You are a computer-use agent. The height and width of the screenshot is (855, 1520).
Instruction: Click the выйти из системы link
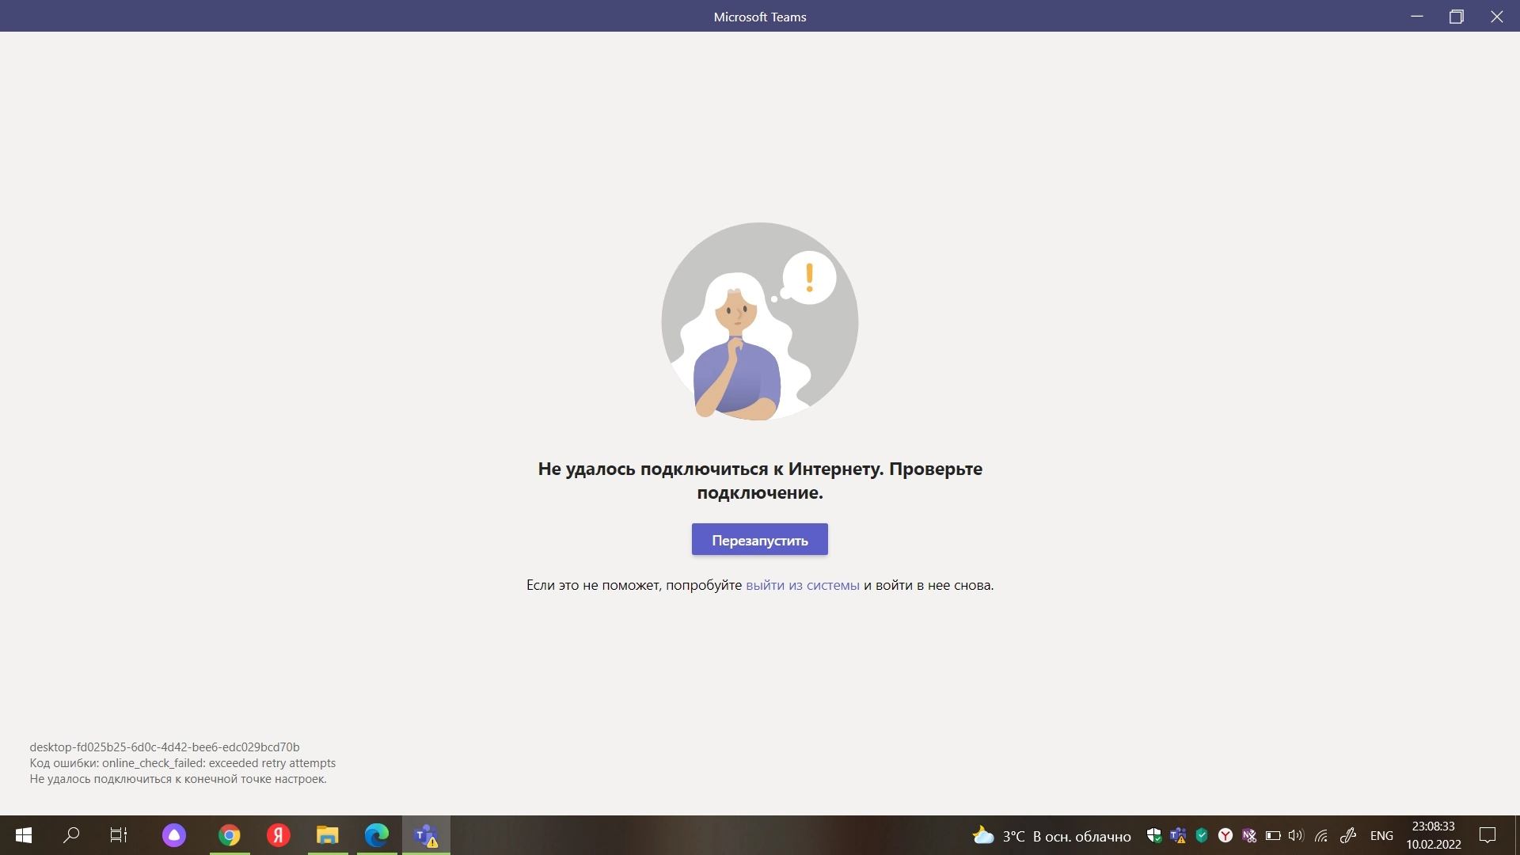click(802, 585)
